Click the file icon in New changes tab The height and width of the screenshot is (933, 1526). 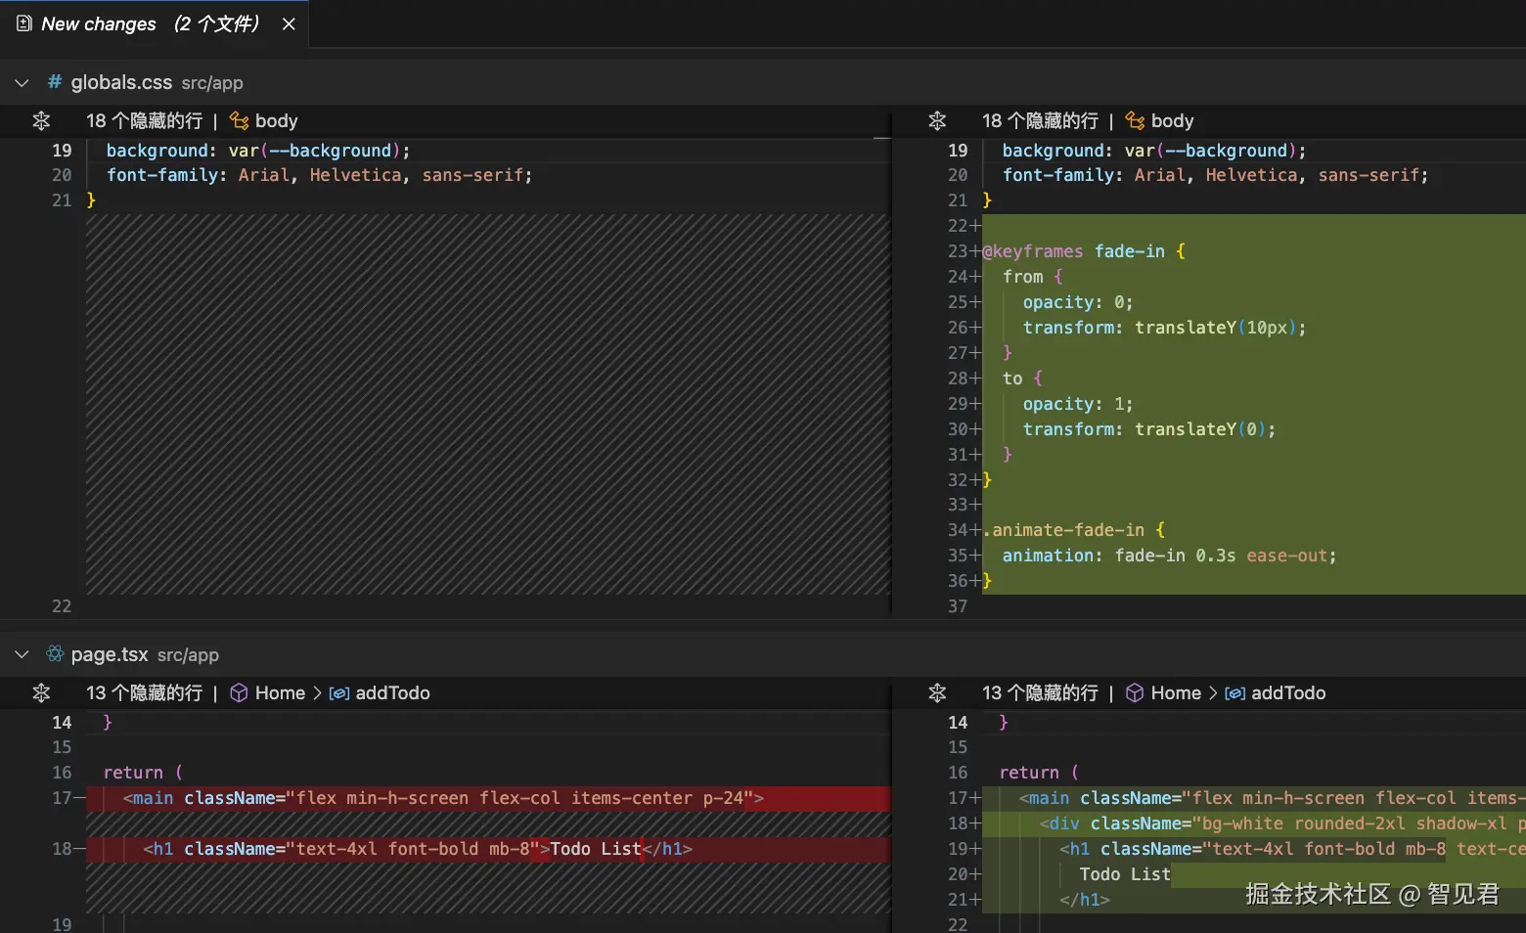[24, 24]
